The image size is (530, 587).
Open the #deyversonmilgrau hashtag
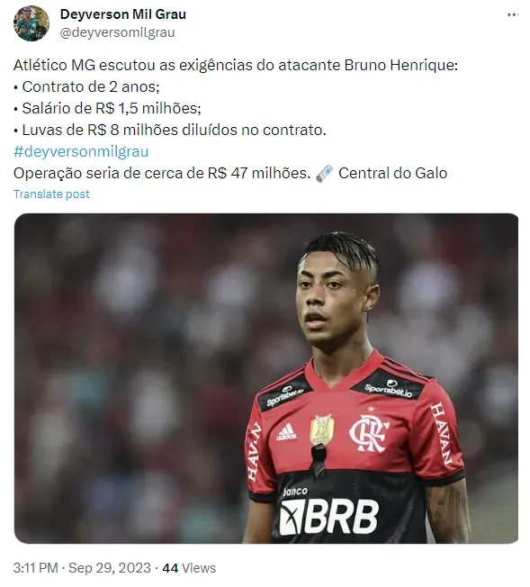pos(81,151)
